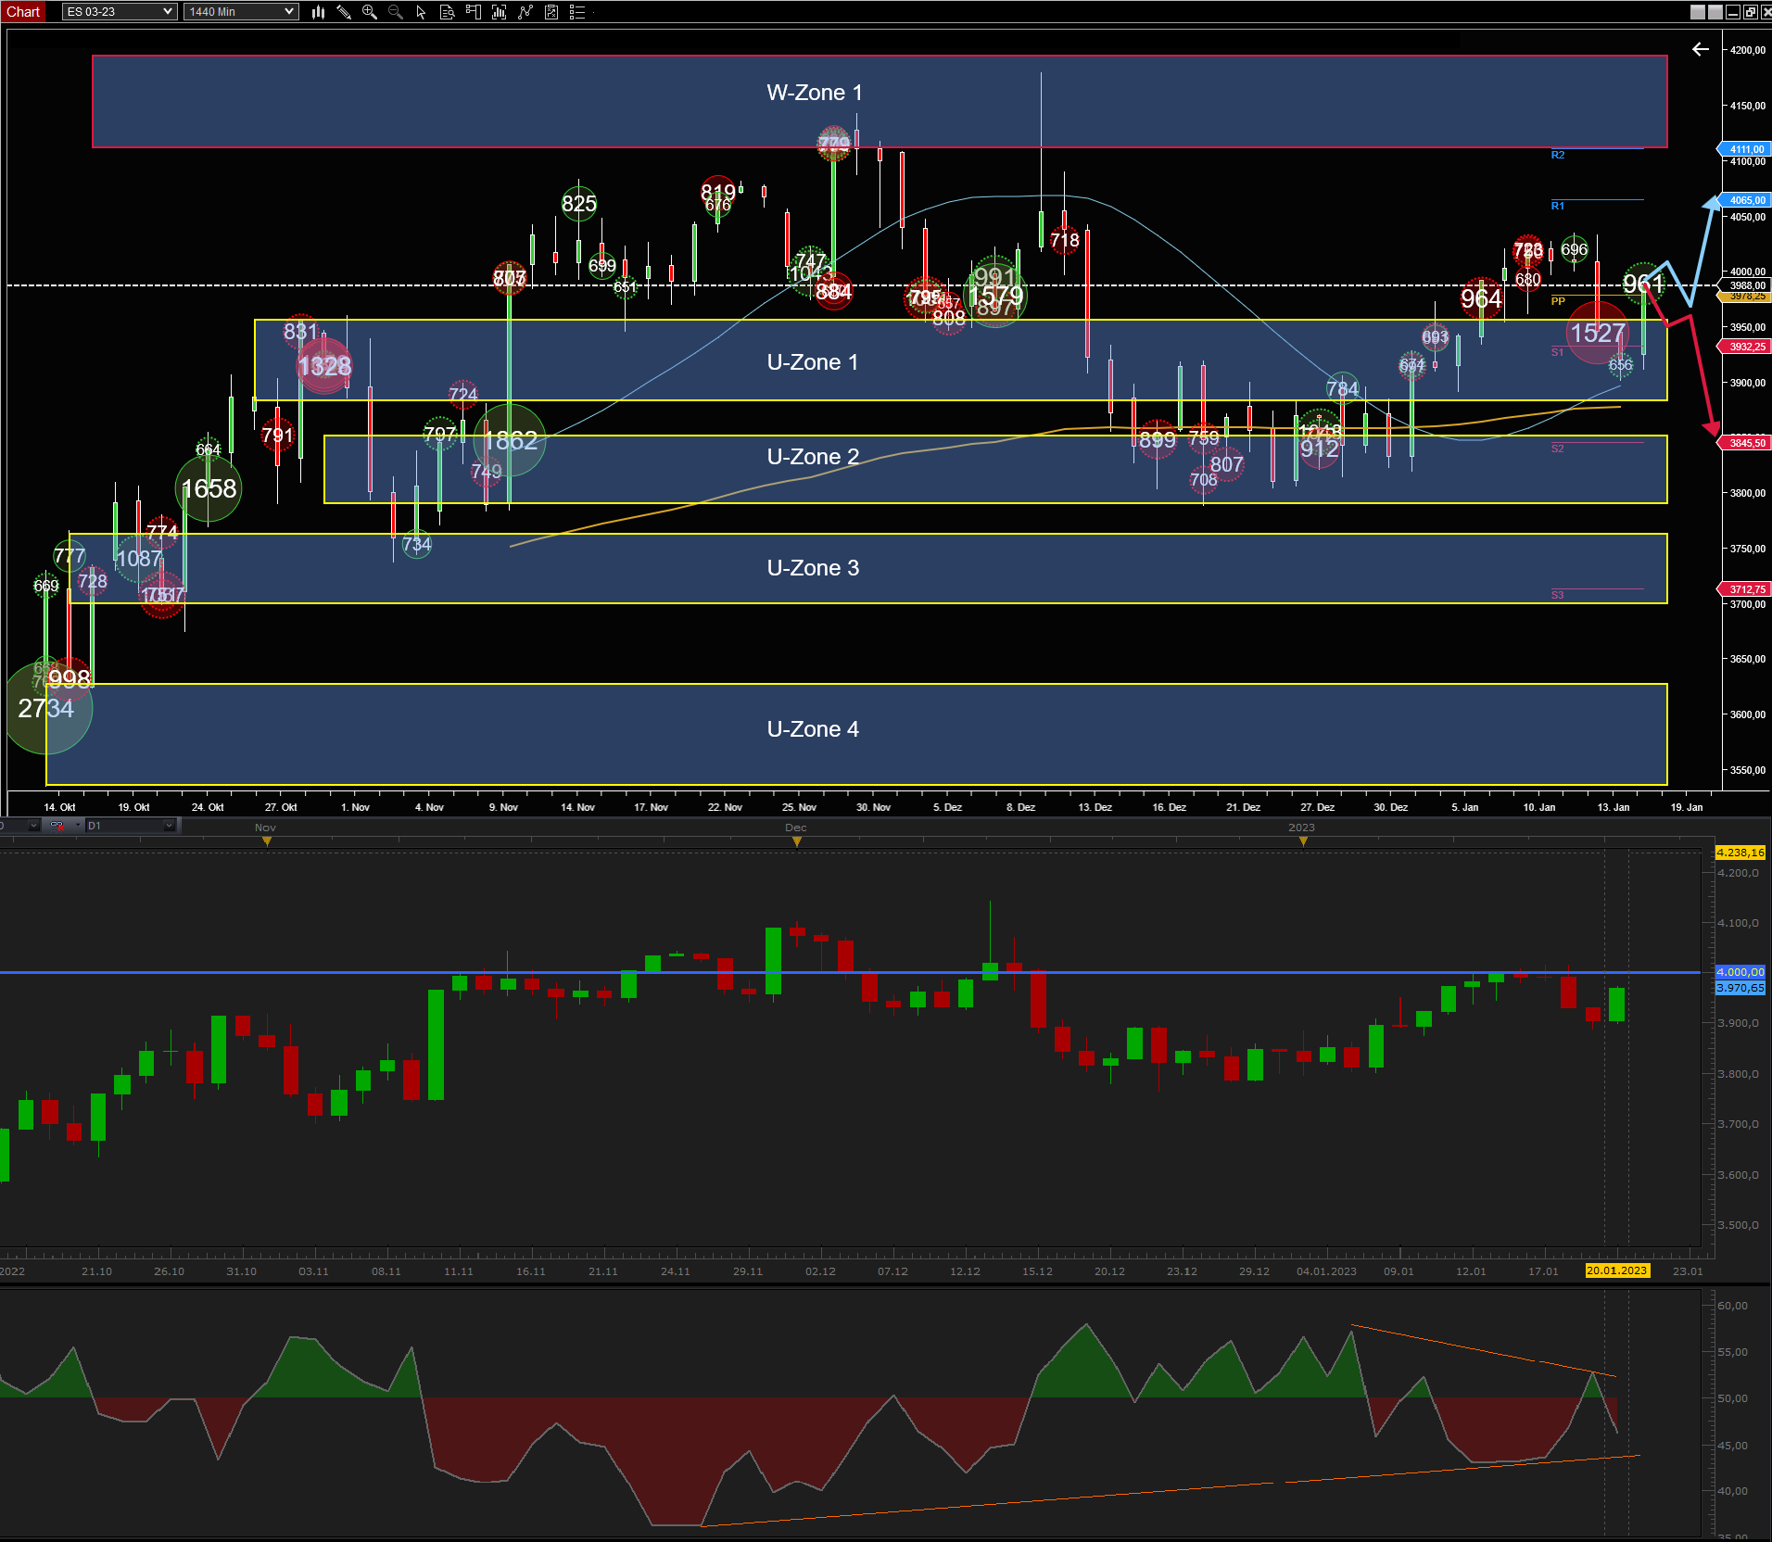Viewport: 1772px width, 1542px height.
Task: Click the S2 pivot level label
Action: coord(1558,449)
